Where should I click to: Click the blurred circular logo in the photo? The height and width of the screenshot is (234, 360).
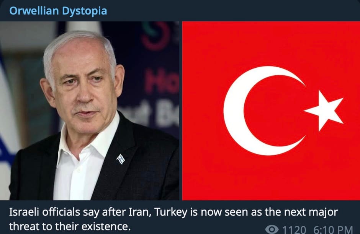pos(155,35)
